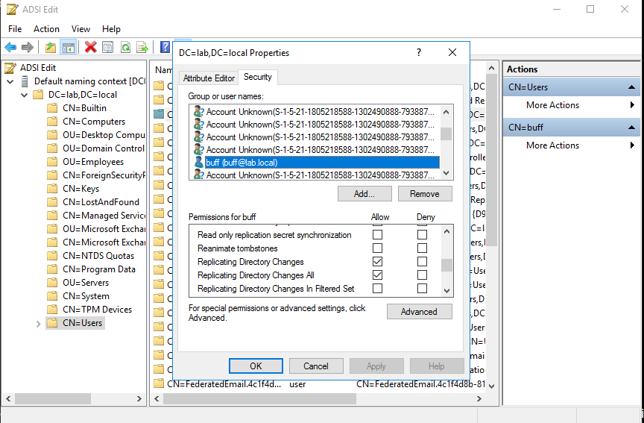644x423 pixels.
Task: Select the CN=LostAndFound tree item
Action: (101, 202)
